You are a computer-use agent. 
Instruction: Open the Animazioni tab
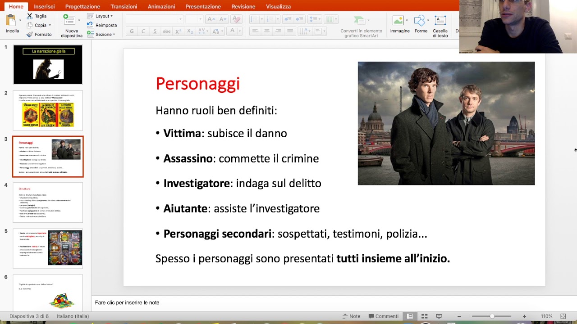(161, 6)
